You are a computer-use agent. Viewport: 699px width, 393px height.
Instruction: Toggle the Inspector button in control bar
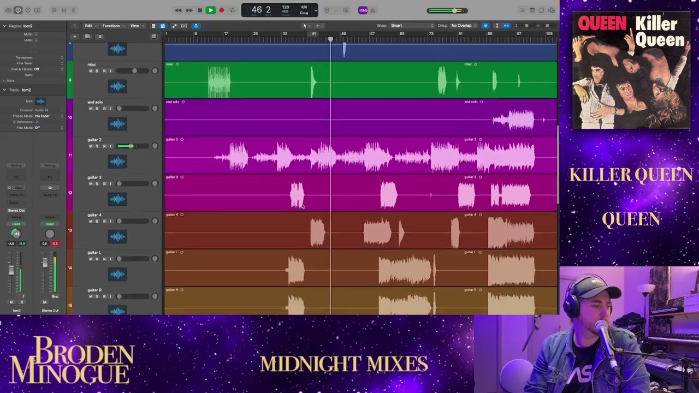[x=17, y=10]
